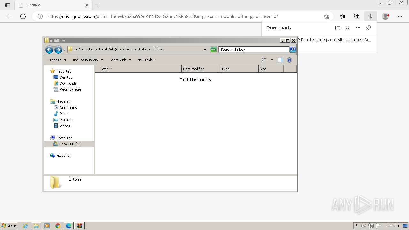The image size is (409, 230).
Task: Launch Chrome from taskbar
Action: [x=58, y=226]
